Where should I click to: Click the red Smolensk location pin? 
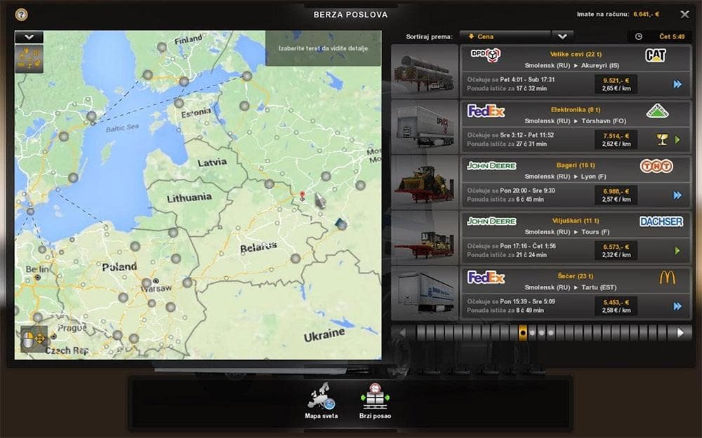click(302, 196)
